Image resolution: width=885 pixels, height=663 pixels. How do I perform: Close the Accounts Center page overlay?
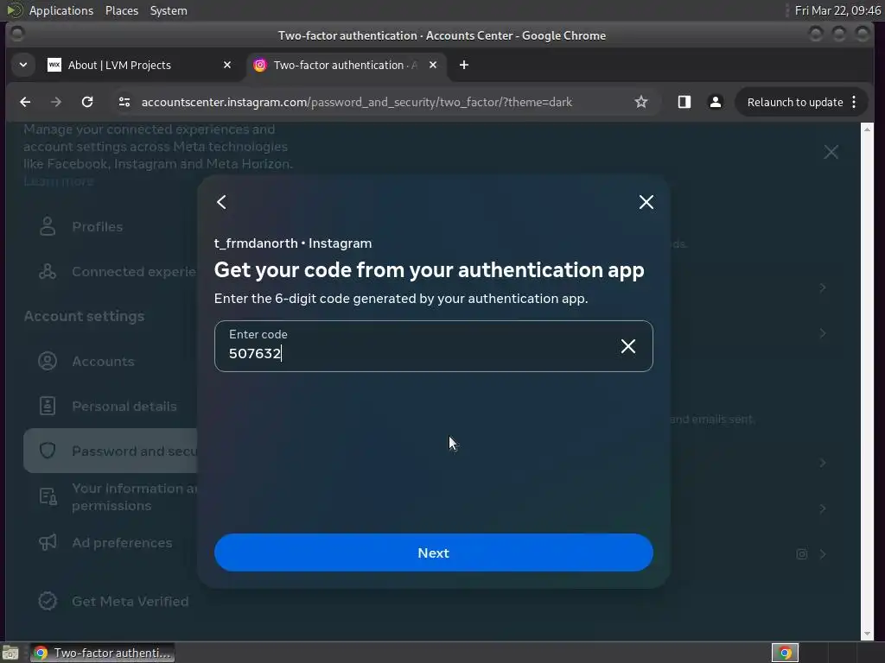tap(831, 152)
